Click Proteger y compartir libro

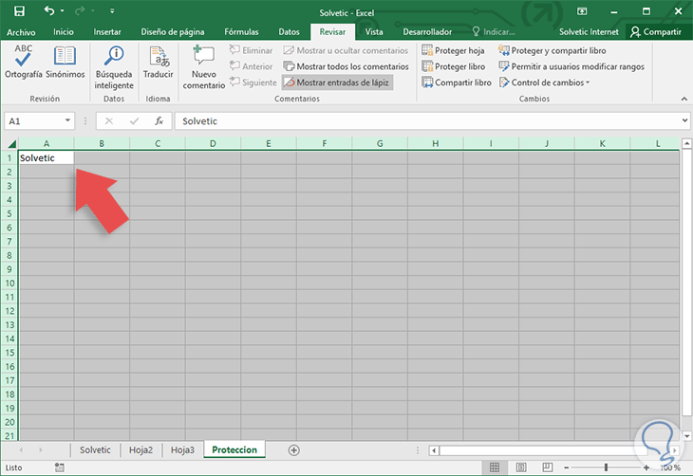[x=552, y=50]
